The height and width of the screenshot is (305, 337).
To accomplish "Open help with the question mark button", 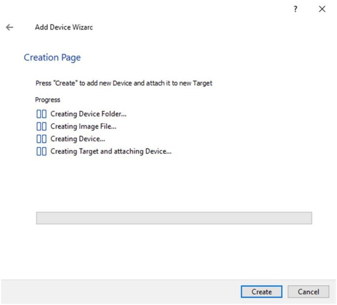I will coord(296,9).
